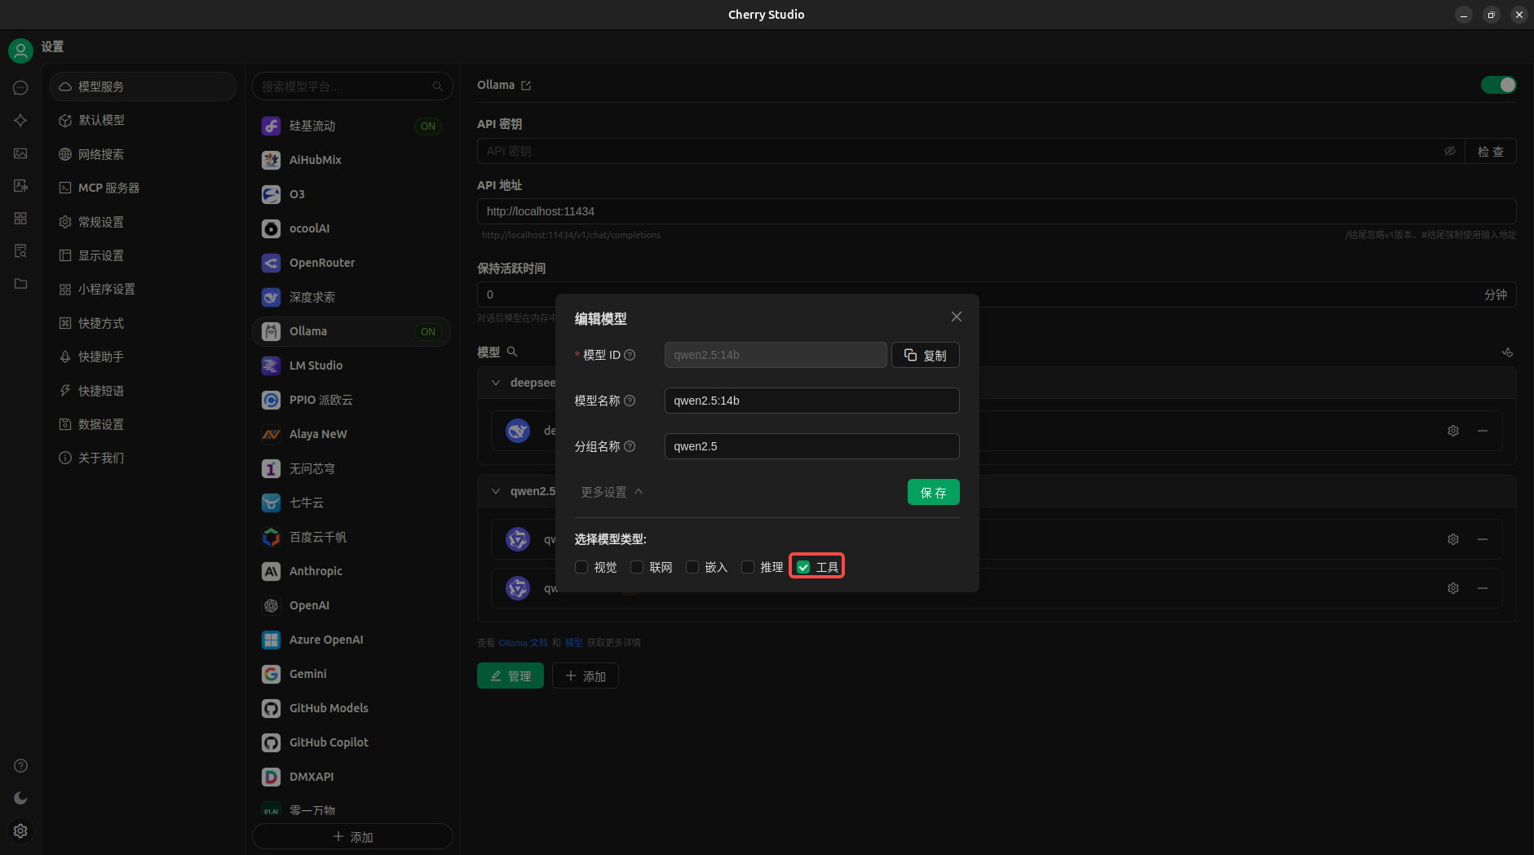The image size is (1534, 855).
Task: Open the files folder icon in sidebar
Action: click(20, 284)
